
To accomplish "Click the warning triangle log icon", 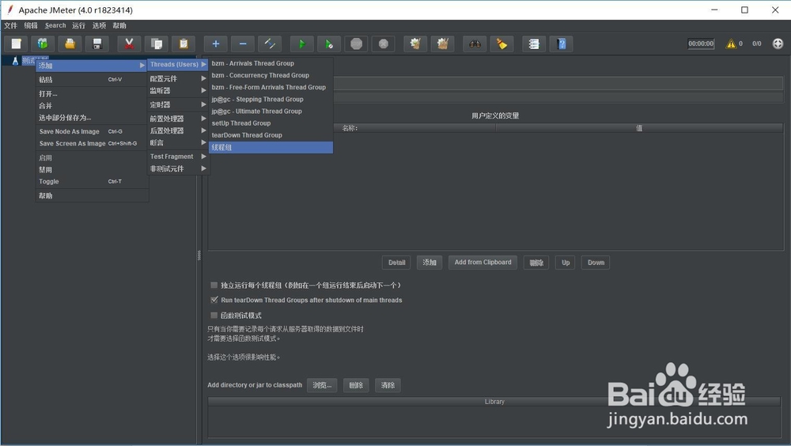I will point(730,44).
